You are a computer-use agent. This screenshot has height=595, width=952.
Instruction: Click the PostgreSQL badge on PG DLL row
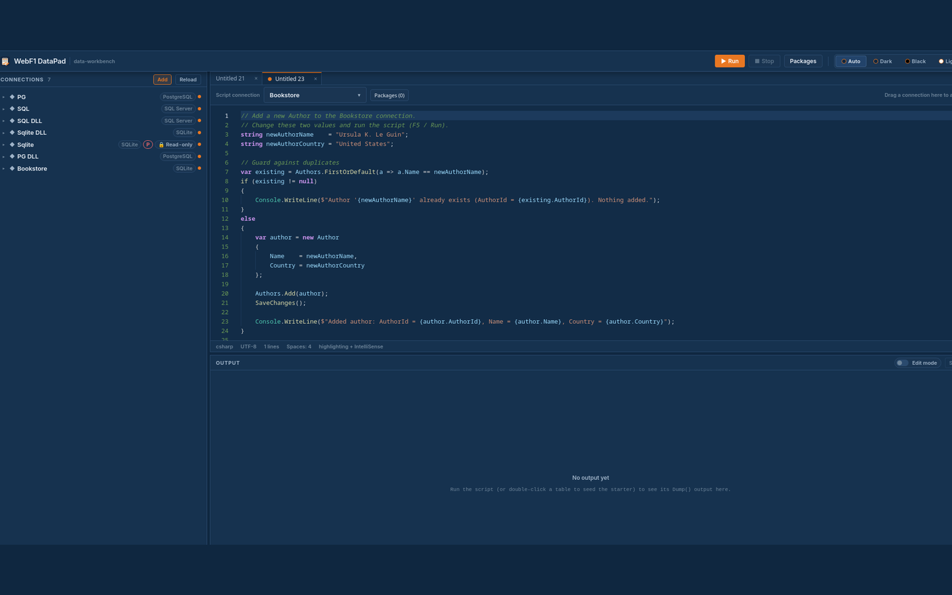click(178, 157)
